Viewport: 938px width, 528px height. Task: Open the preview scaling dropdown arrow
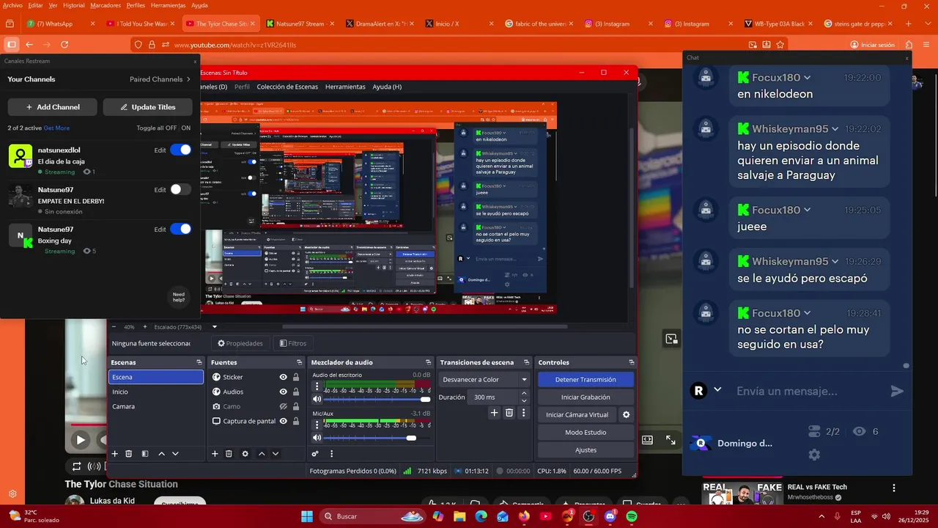point(215,327)
